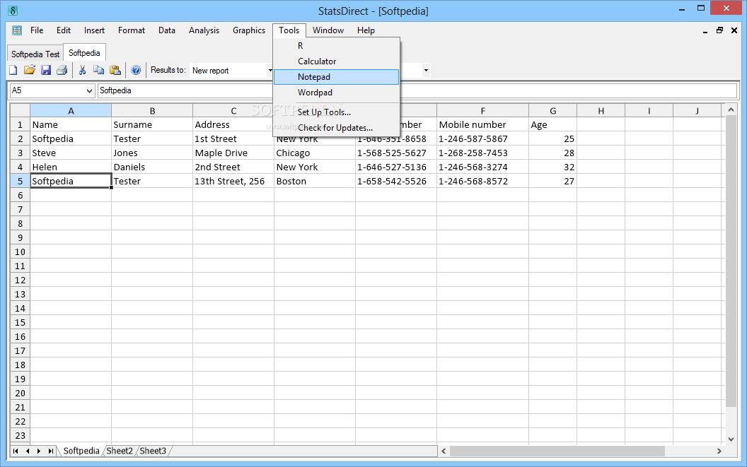The height and width of the screenshot is (467, 747).
Task: Open a file with the folder icon
Action: click(x=30, y=71)
